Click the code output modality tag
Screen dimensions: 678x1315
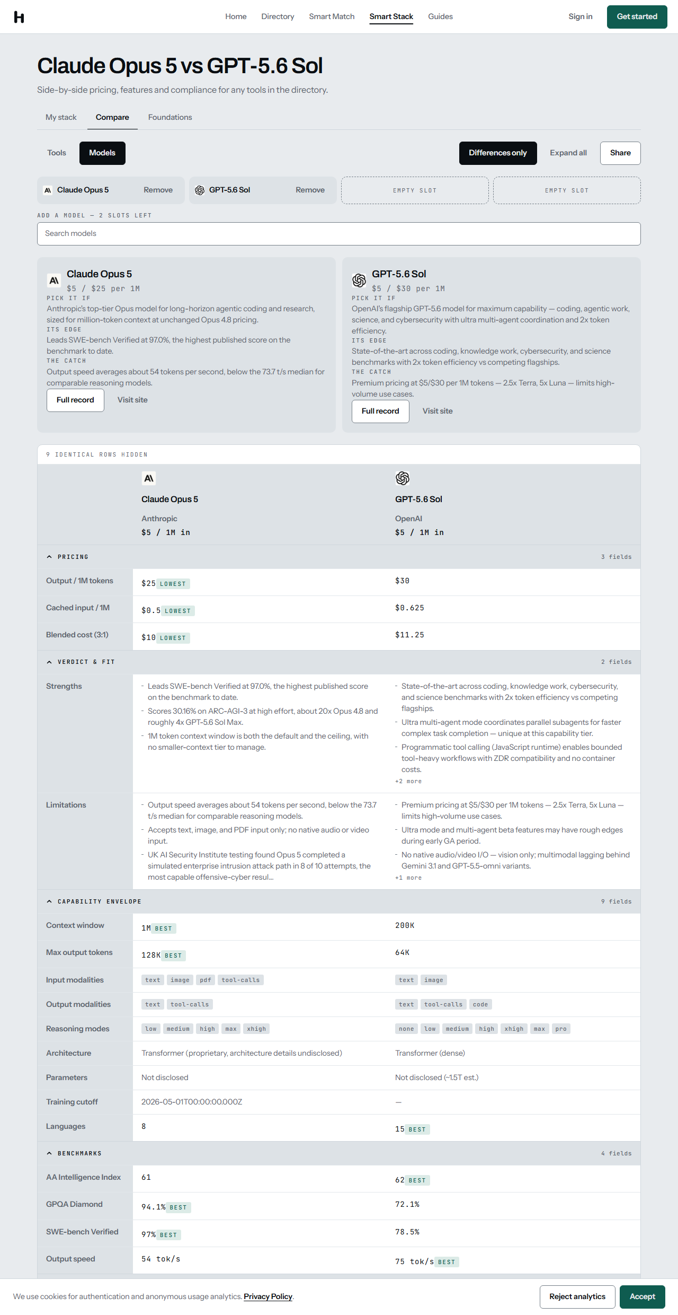point(480,1004)
